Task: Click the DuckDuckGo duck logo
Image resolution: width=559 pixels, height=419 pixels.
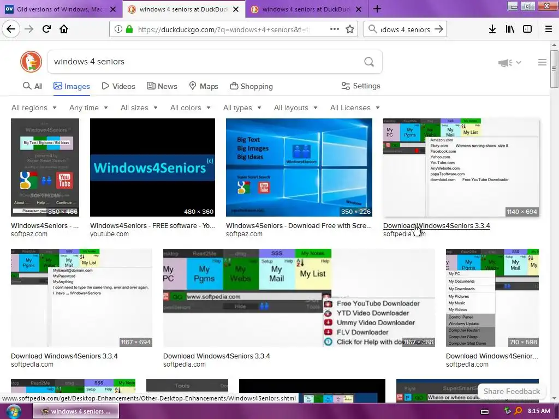Action: pos(31,62)
